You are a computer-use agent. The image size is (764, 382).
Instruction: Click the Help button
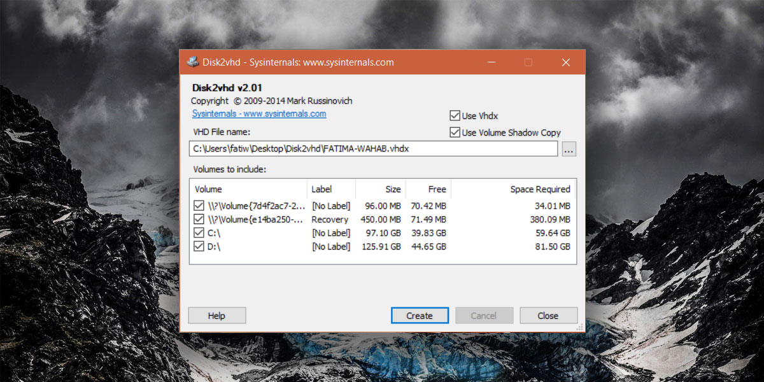click(x=216, y=315)
